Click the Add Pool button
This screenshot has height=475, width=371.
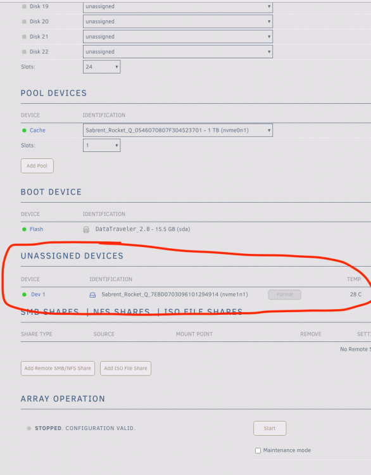pos(37,166)
